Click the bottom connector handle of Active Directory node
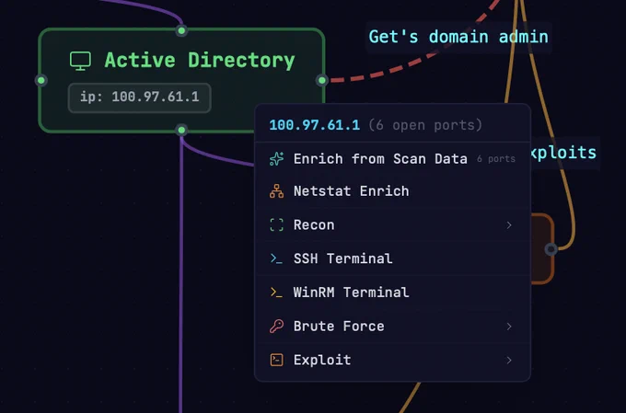This screenshot has width=626, height=413. [181, 130]
